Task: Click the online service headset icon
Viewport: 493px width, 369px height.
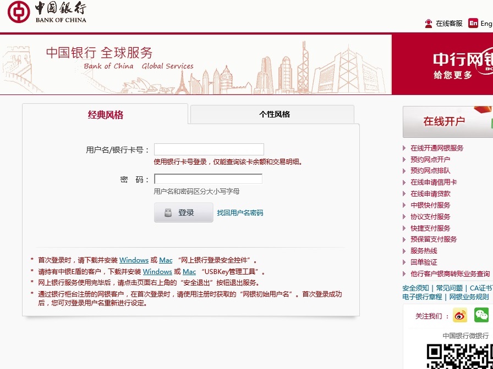Action: point(429,24)
